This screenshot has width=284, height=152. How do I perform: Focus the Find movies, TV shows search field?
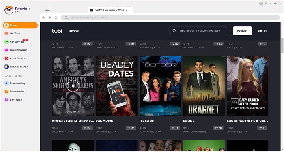[198, 31]
